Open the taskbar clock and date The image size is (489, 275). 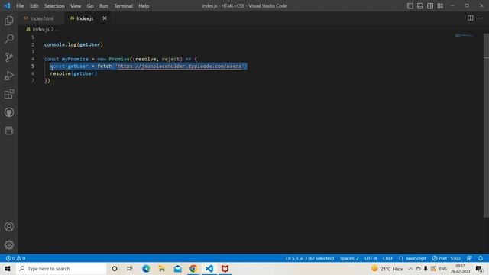(460, 269)
